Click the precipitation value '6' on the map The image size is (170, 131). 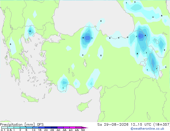coord(83,38)
